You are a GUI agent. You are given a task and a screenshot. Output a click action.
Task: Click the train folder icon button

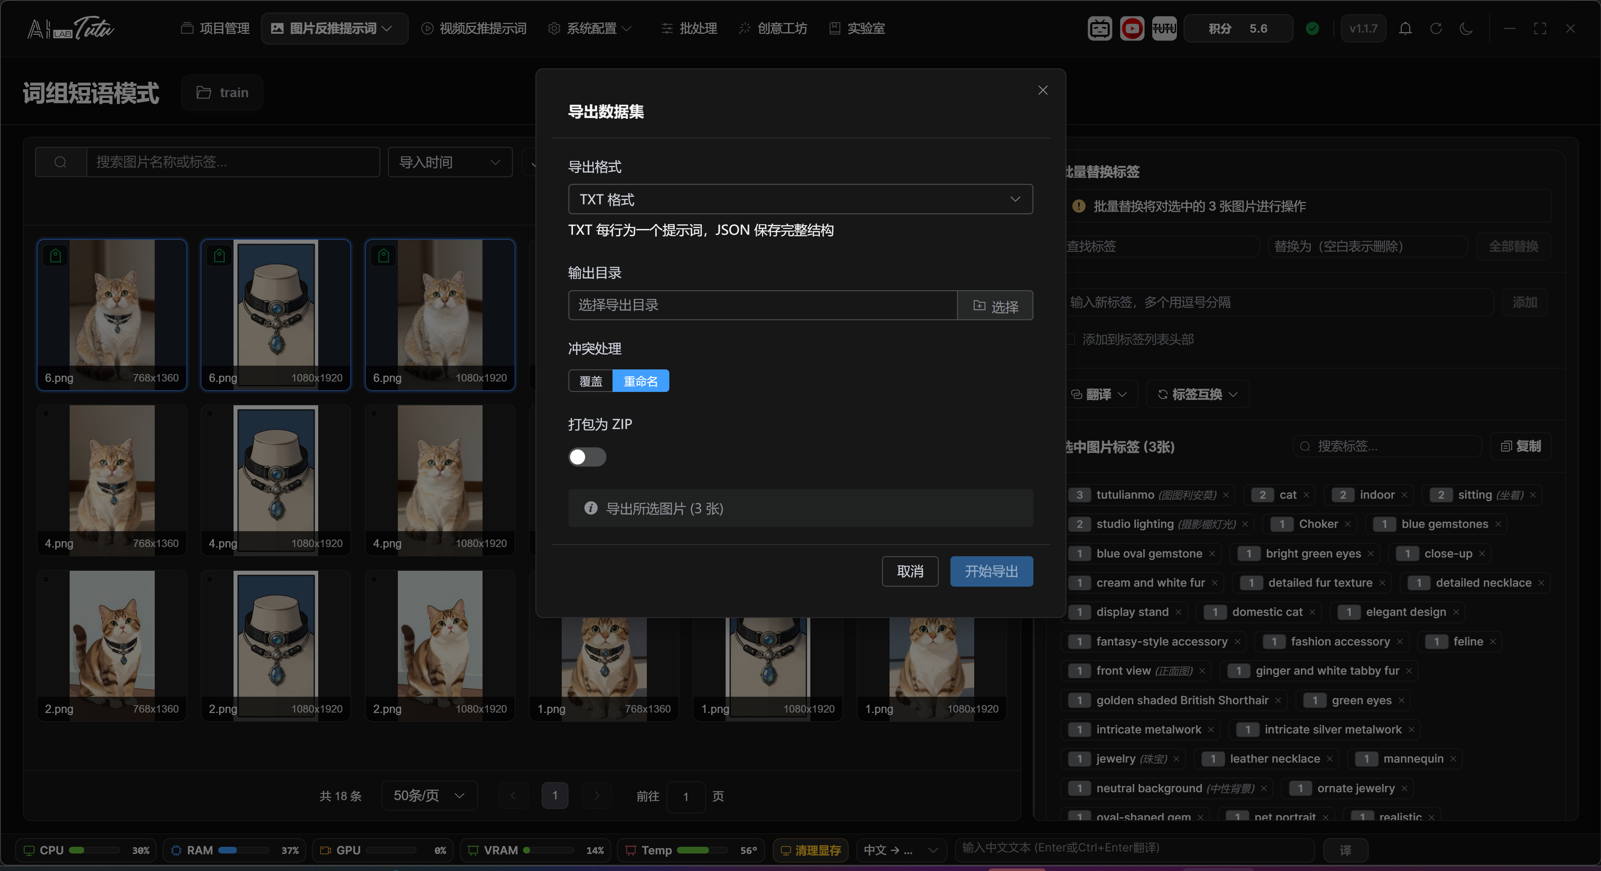click(222, 93)
